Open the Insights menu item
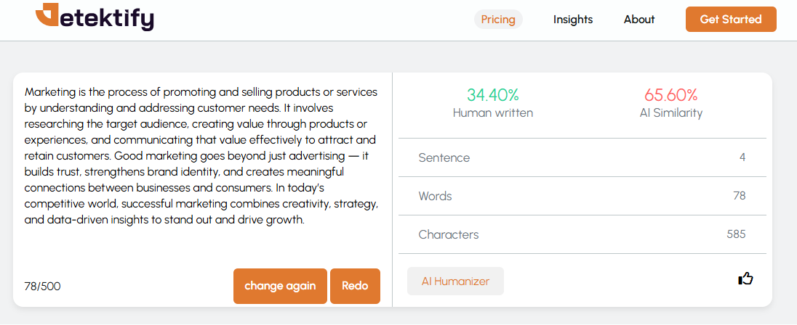797x325 pixels. tap(573, 20)
